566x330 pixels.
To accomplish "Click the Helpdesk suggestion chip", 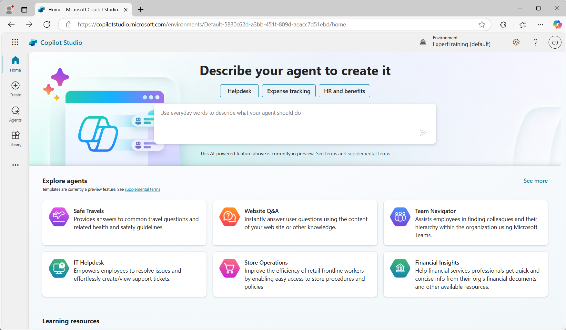I will point(239,91).
